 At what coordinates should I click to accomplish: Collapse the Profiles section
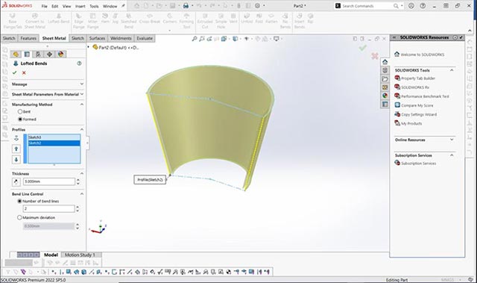[81, 129]
